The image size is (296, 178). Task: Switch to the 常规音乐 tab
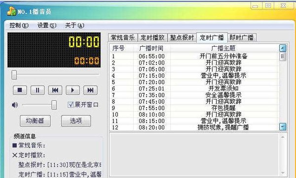coord(123,38)
